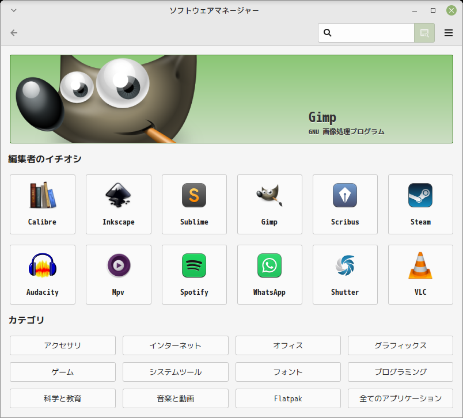The height and width of the screenshot is (418, 463).
Task: Open the Calibre app tile
Action: (x=43, y=204)
